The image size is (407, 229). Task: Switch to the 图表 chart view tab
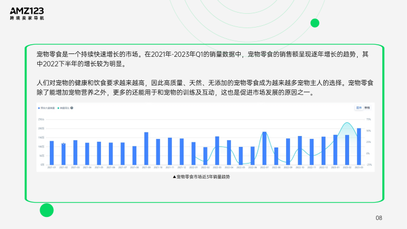click(359, 107)
